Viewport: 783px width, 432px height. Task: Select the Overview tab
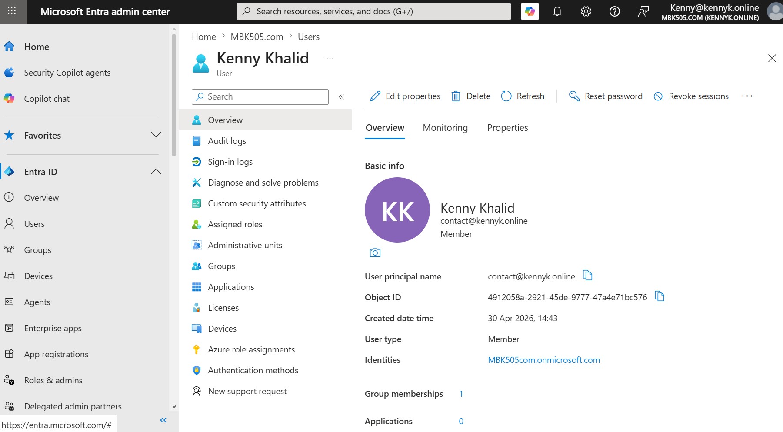point(385,128)
